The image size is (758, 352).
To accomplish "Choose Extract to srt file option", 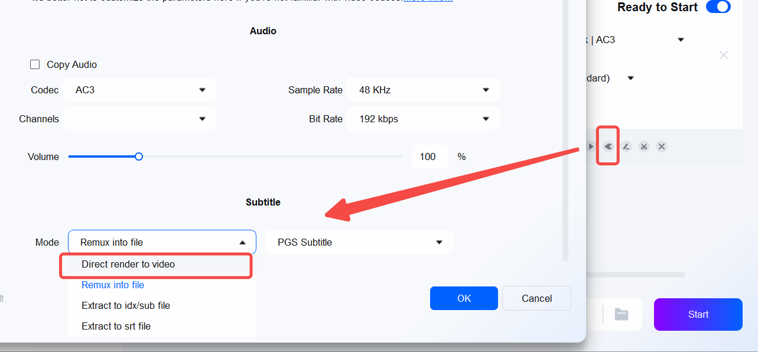I will pos(116,326).
